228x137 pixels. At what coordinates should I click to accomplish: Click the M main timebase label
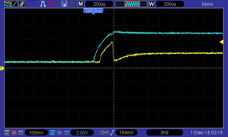81,4
